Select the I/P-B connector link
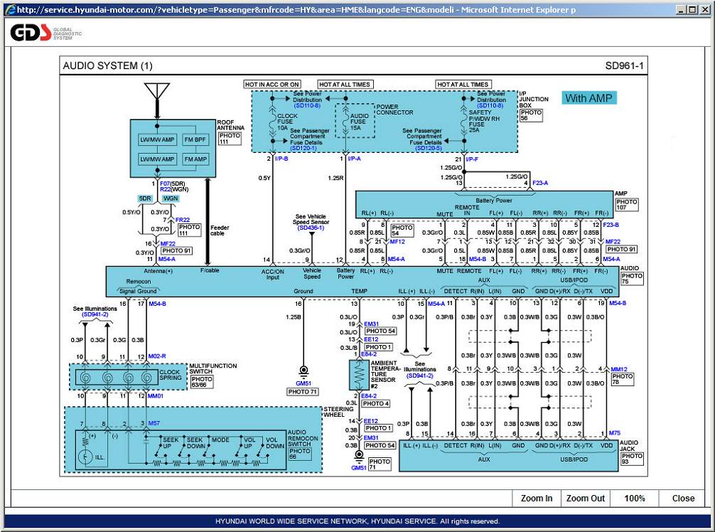This screenshot has height=532, width=715. click(281, 159)
